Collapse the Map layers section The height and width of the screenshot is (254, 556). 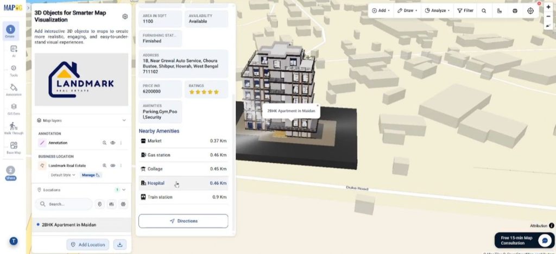(x=124, y=120)
